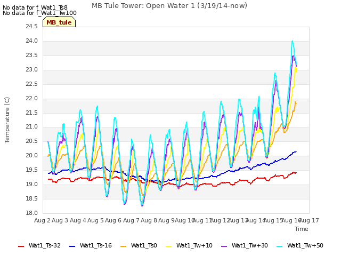Image resolution: width=341 pixels, height=256 pixels.
Task: Select the Wat1_Tw+50 legend label
Action: pyautogui.click(x=305, y=245)
